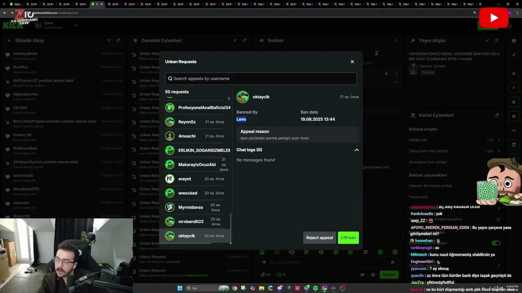The height and width of the screenshot is (293, 522).
Task: Click the highlighted Levo moderator name
Action: click(x=241, y=119)
